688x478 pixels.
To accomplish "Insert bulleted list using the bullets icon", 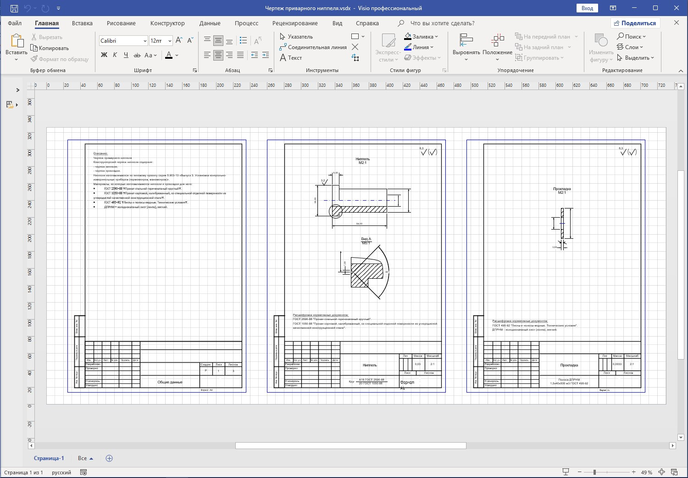I will pyautogui.click(x=244, y=40).
